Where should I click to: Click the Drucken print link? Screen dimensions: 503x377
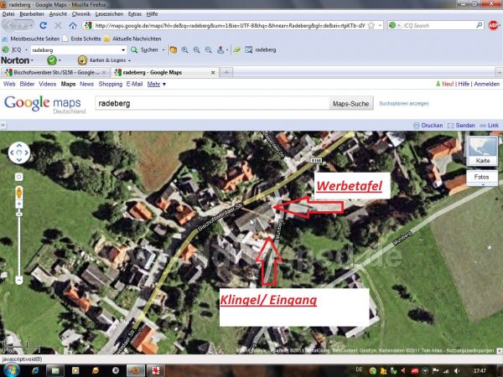point(428,126)
